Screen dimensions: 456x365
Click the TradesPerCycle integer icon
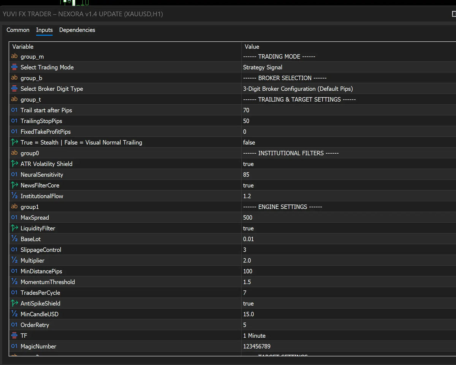pos(14,293)
